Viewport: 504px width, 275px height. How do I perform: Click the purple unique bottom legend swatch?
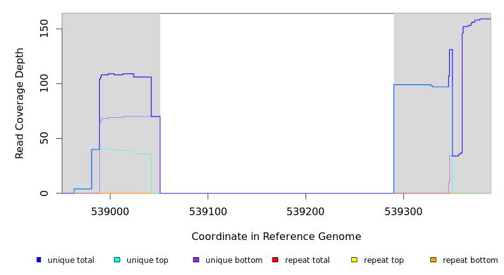(196, 260)
